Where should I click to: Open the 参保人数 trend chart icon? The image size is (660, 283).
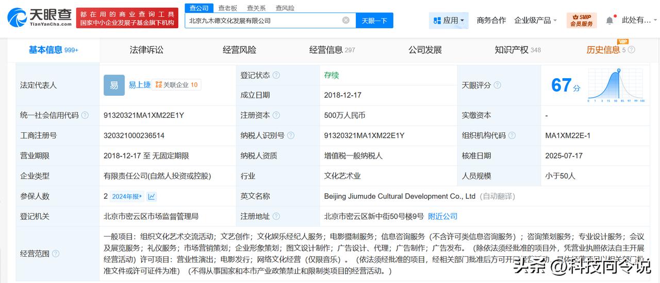152,196
